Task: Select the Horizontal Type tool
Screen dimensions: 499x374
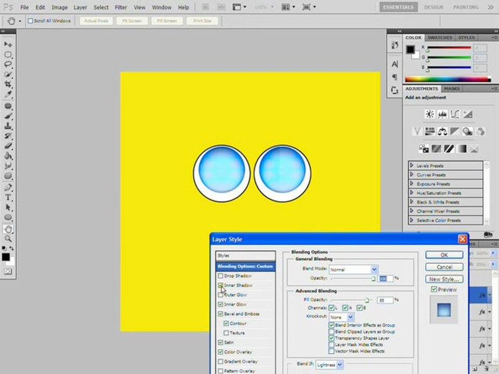Action: pos(8,197)
